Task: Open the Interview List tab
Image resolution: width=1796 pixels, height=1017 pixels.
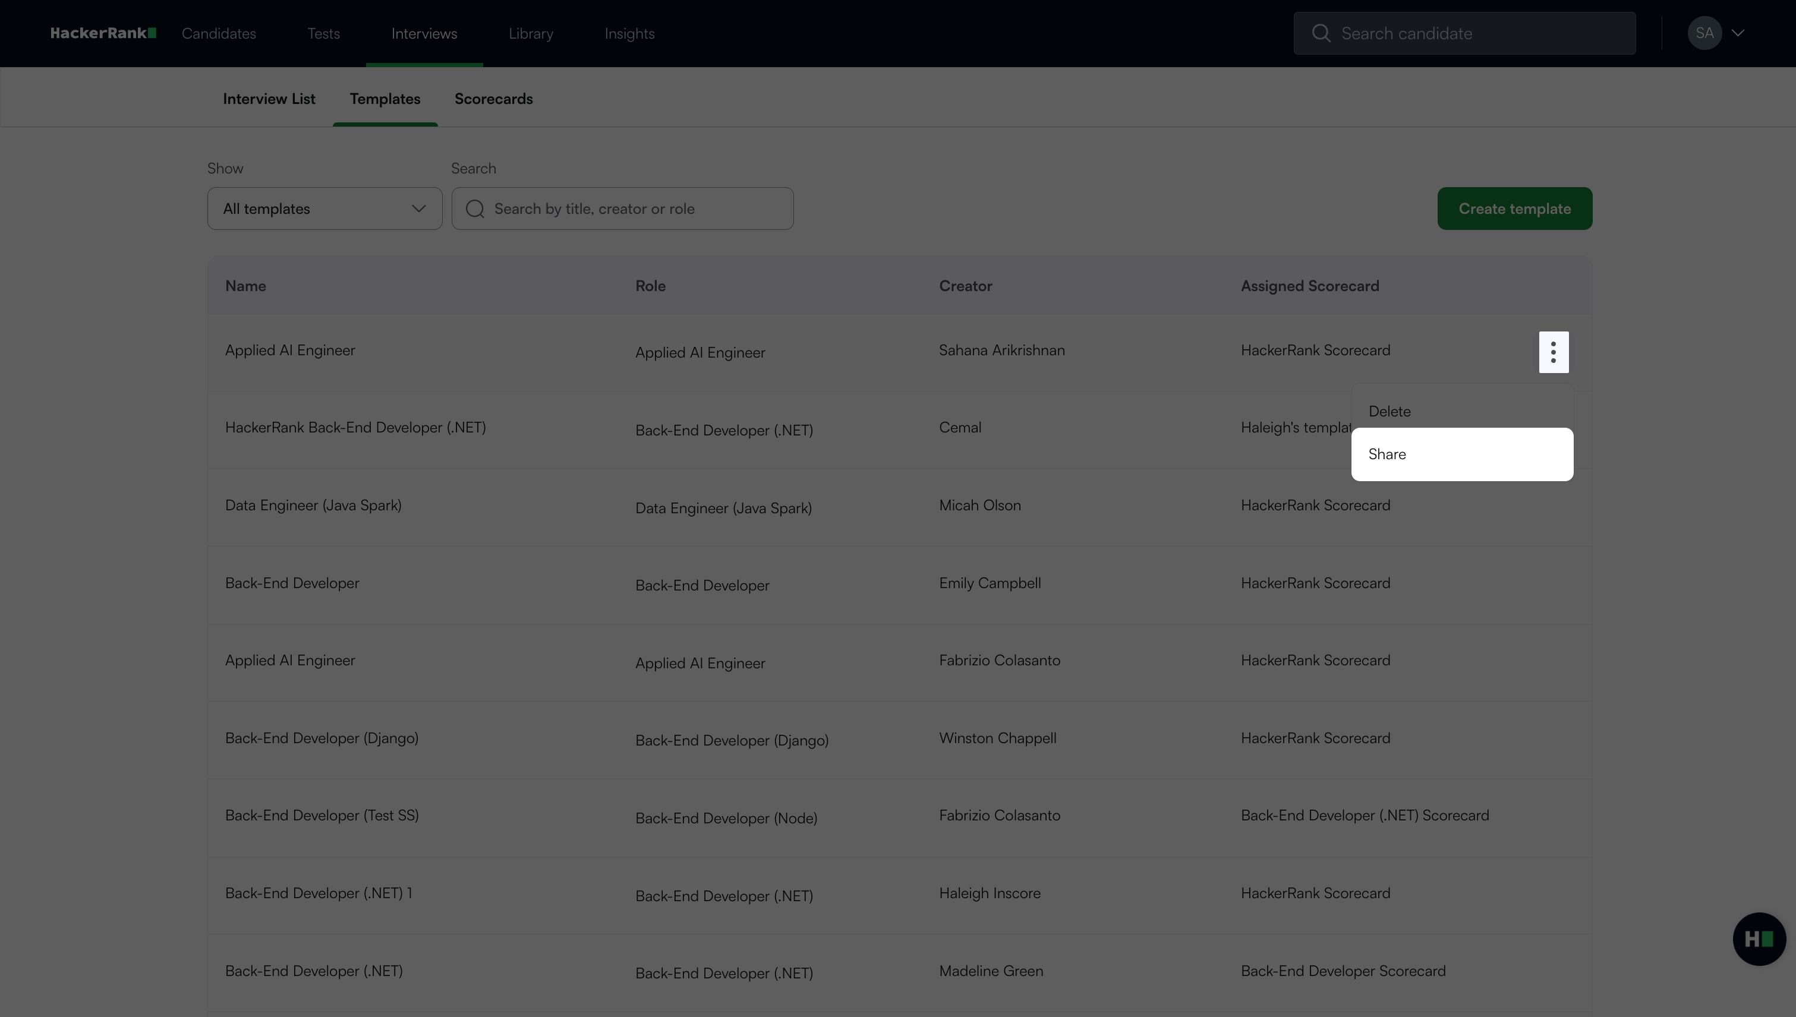Action: (x=269, y=99)
